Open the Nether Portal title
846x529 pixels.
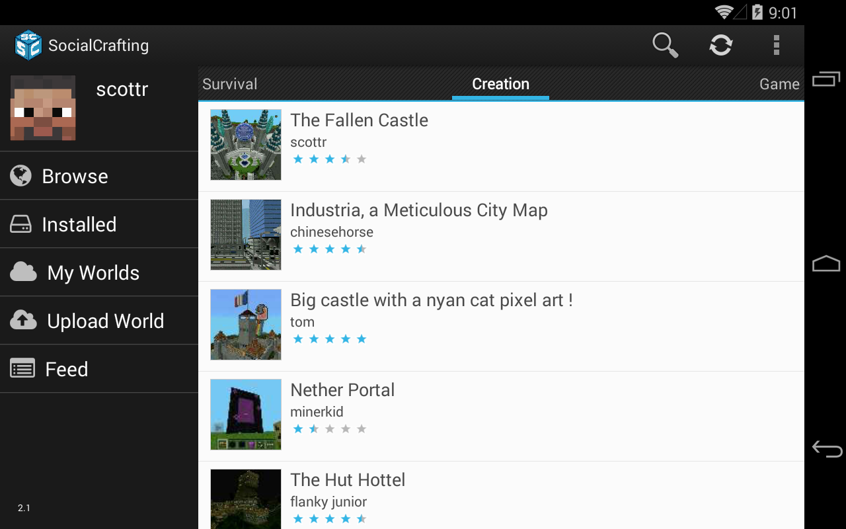[342, 390]
